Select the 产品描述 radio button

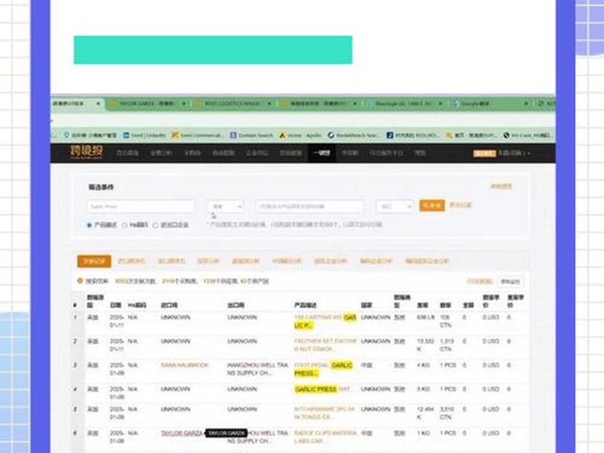89,225
